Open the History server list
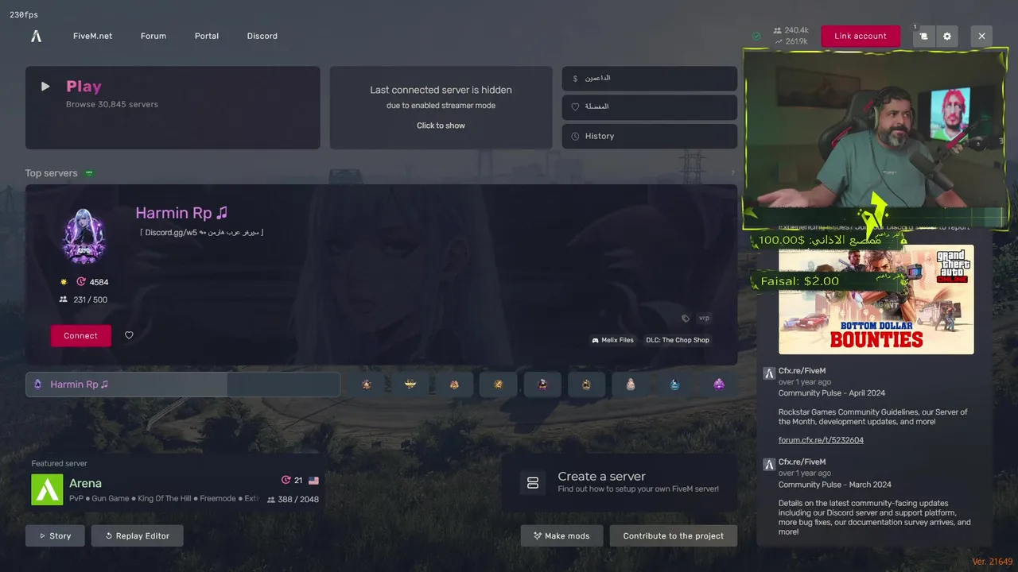The image size is (1018, 572). click(x=650, y=136)
